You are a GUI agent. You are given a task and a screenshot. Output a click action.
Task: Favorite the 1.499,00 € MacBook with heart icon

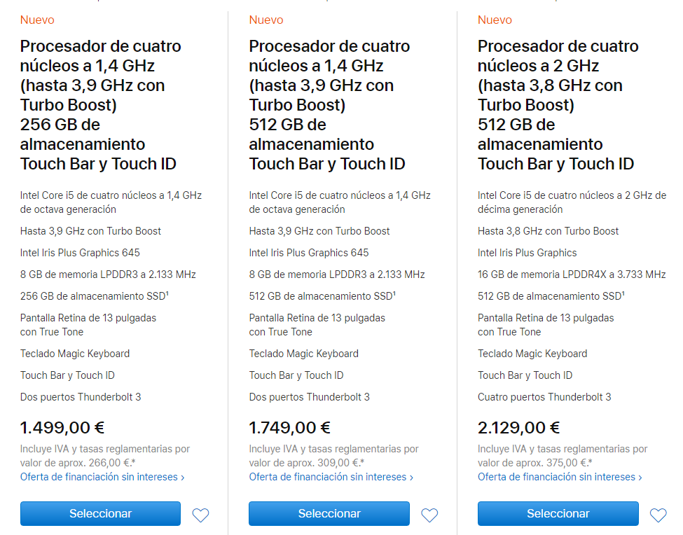click(x=201, y=515)
